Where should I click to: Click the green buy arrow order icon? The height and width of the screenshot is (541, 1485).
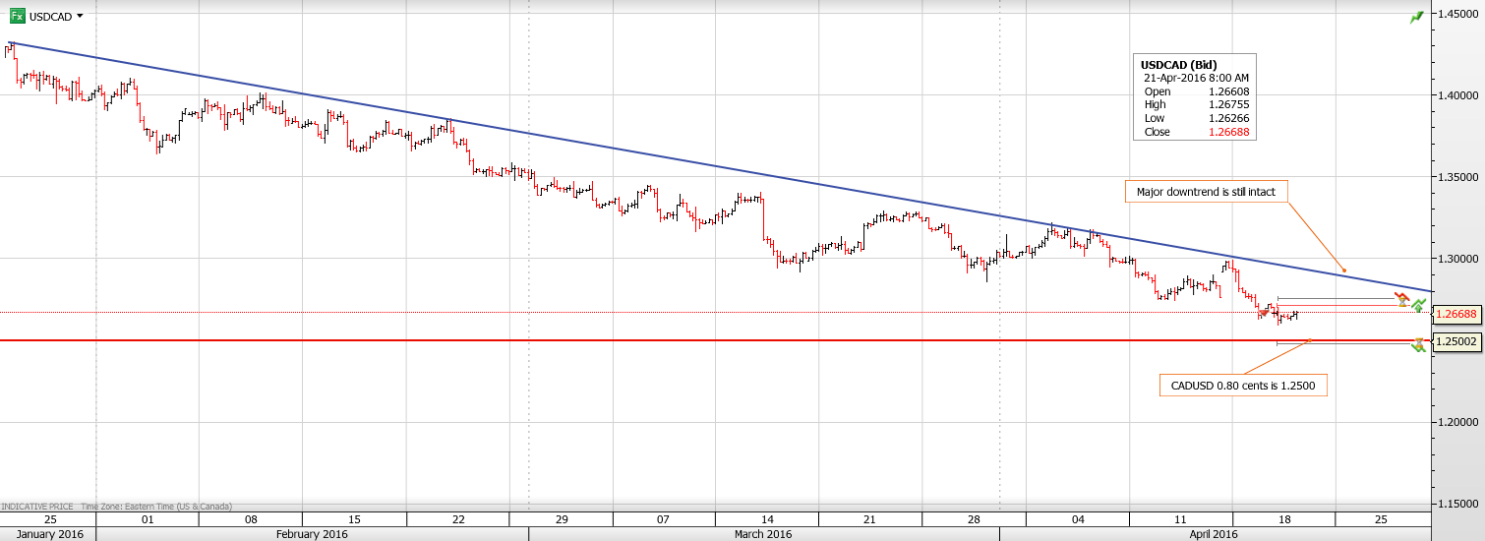pyautogui.click(x=1419, y=306)
